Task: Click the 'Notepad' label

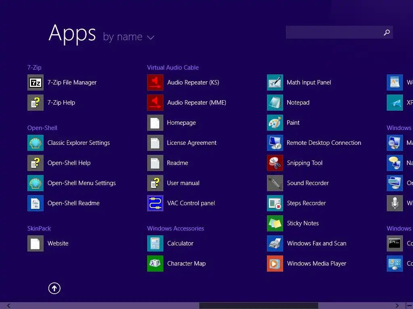Action: (x=298, y=103)
